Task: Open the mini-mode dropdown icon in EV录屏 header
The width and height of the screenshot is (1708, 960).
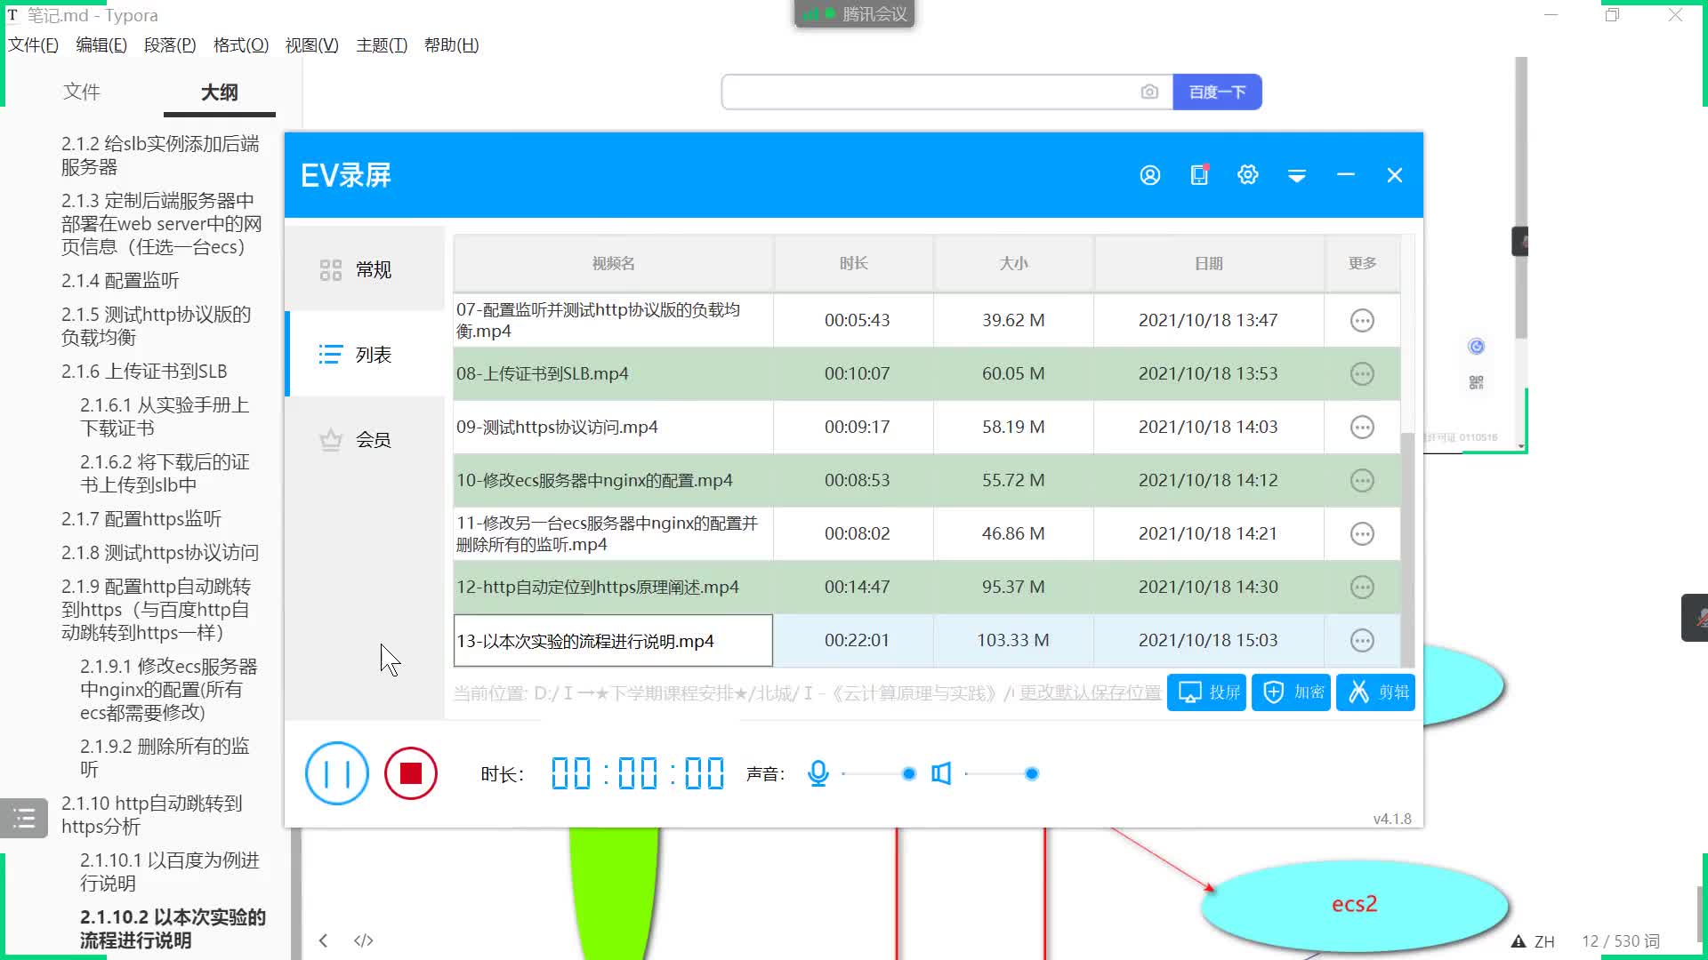Action: (x=1297, y=176)
